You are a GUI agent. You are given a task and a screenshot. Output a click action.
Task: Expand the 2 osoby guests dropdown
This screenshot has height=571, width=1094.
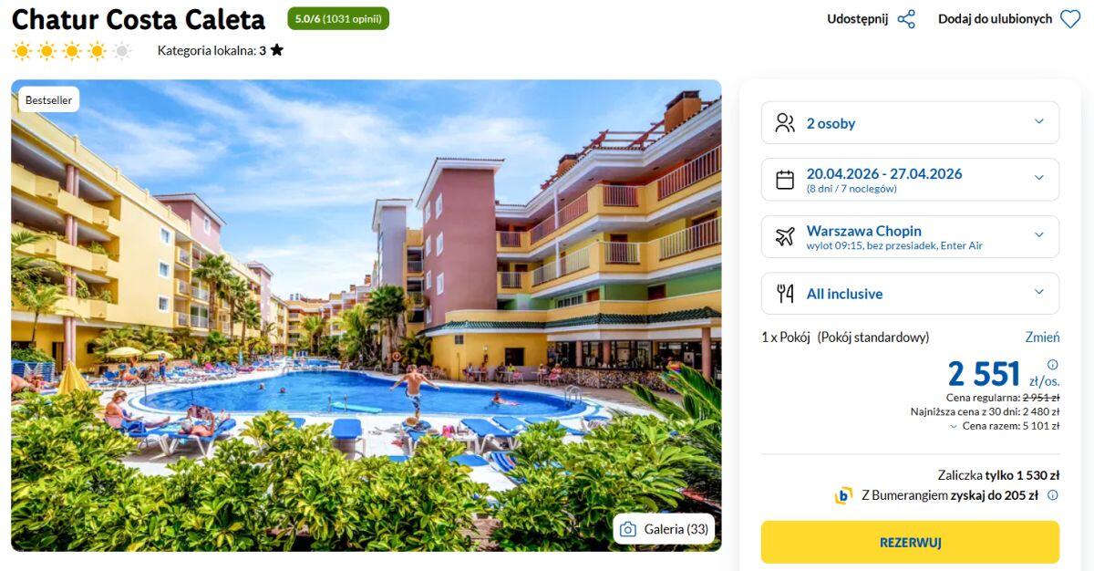(910, 122)
